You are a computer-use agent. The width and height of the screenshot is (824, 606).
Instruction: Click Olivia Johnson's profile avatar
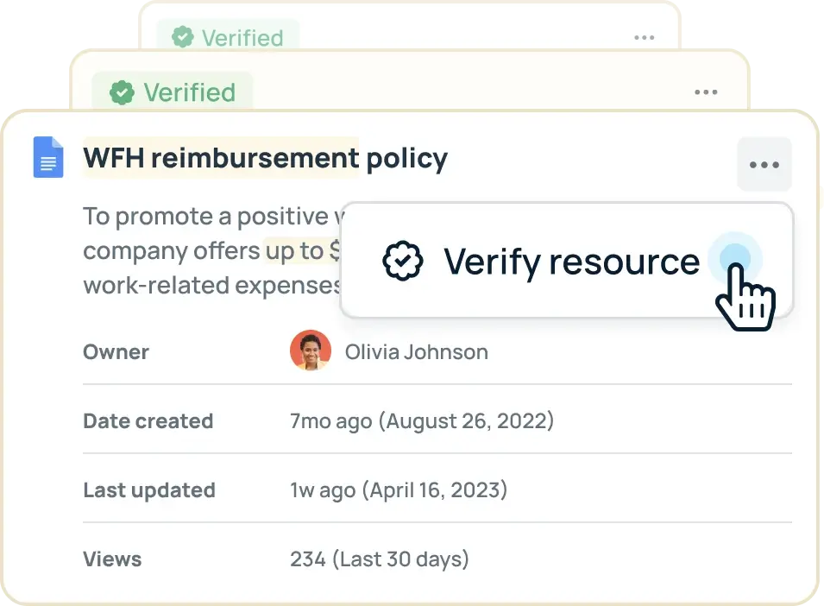pos(311,350)
